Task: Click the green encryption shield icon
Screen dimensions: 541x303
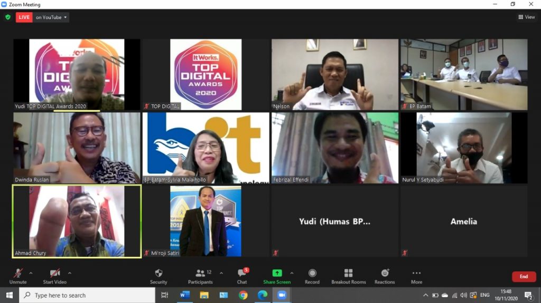Action: (7, 17)
